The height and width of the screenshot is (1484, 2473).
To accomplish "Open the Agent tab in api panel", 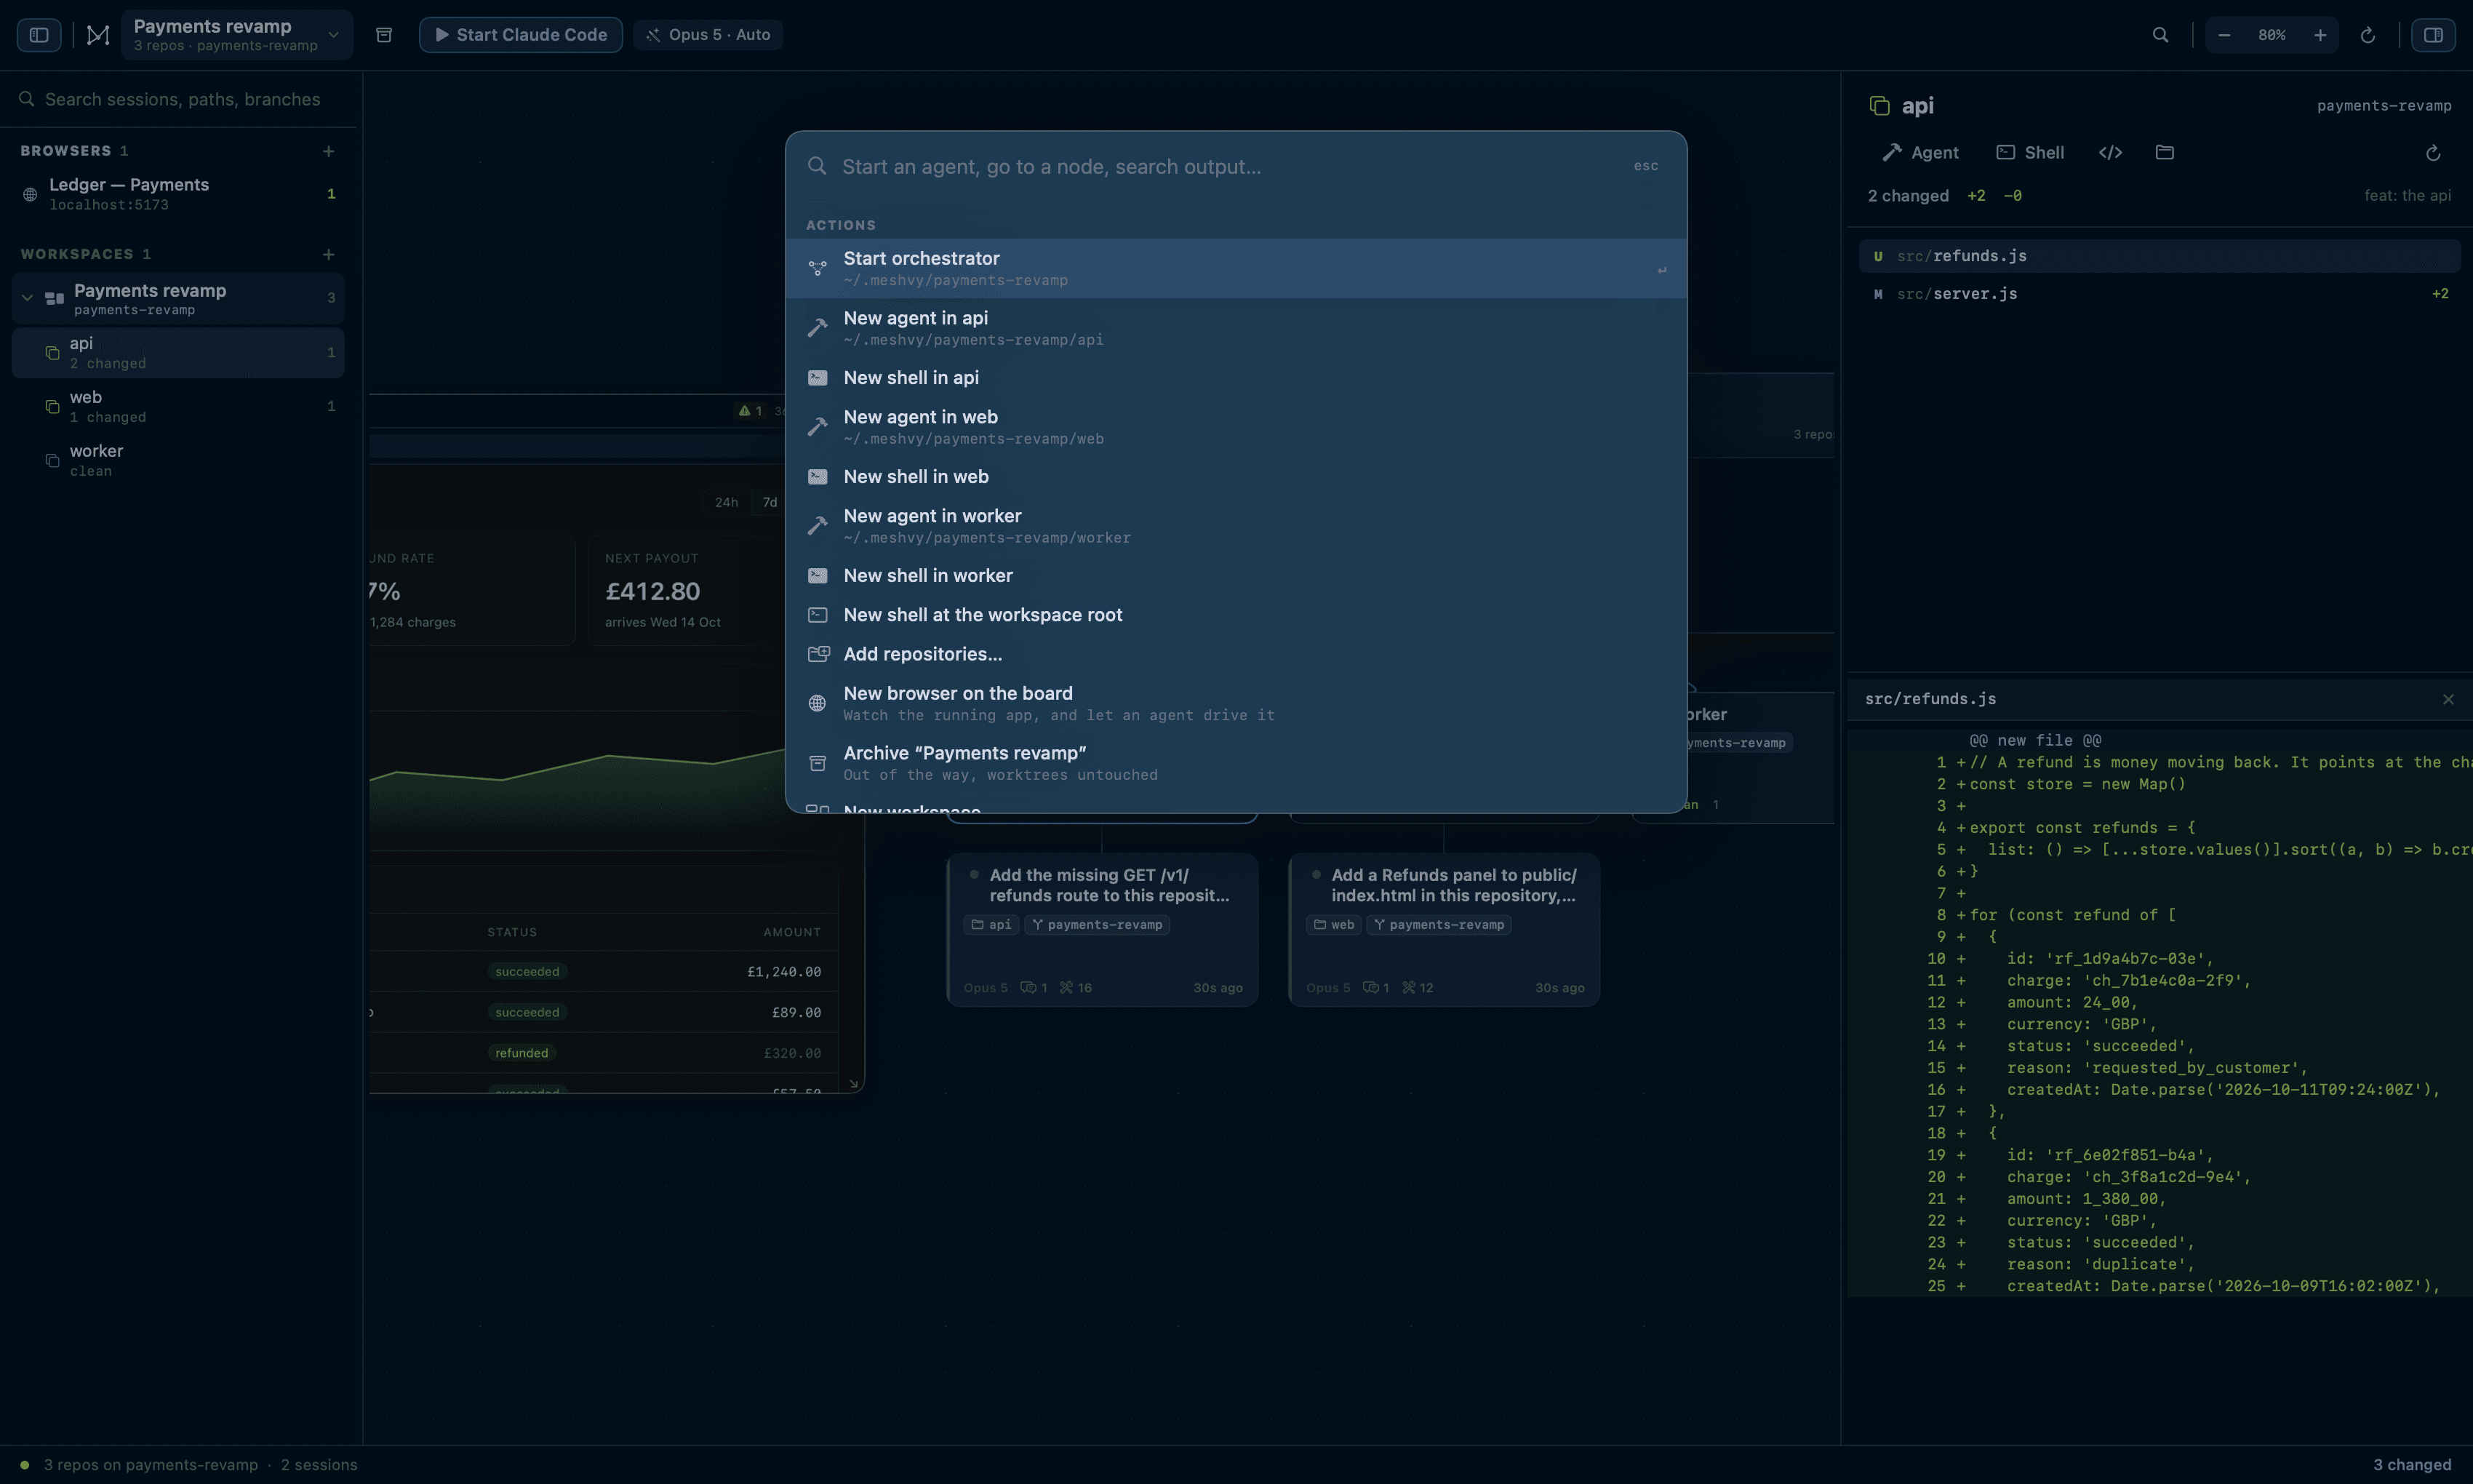I will coord(1920,153).
